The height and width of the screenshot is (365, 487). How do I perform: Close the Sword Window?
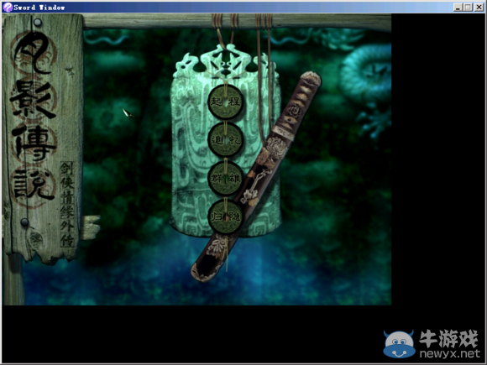(479, 8)
